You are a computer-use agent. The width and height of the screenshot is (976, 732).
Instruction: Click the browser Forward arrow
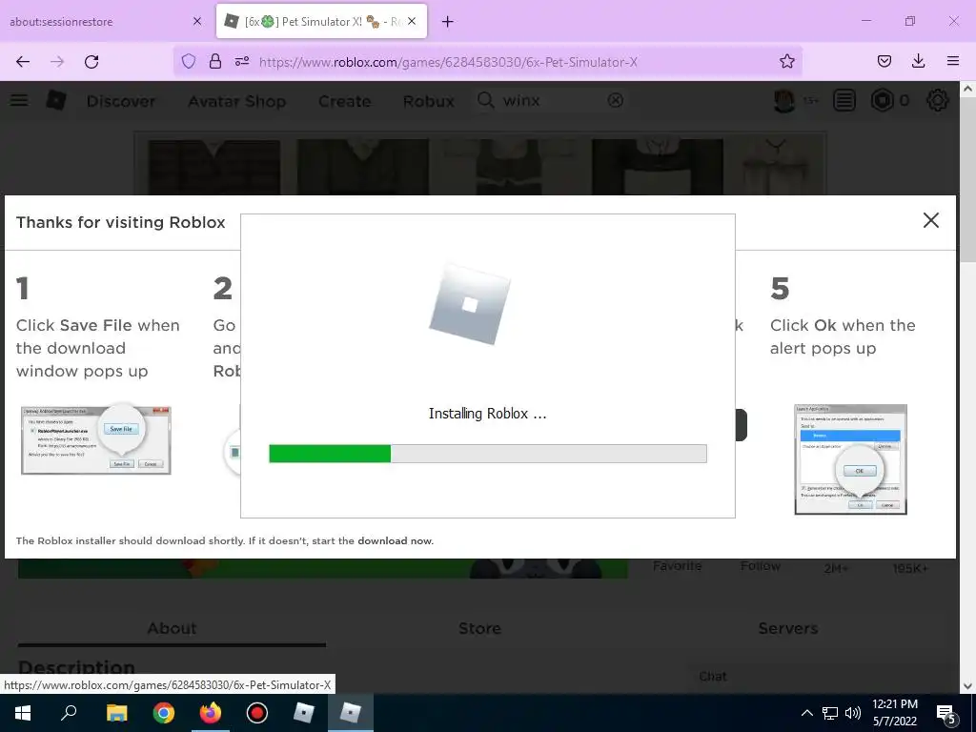[57, 62]
